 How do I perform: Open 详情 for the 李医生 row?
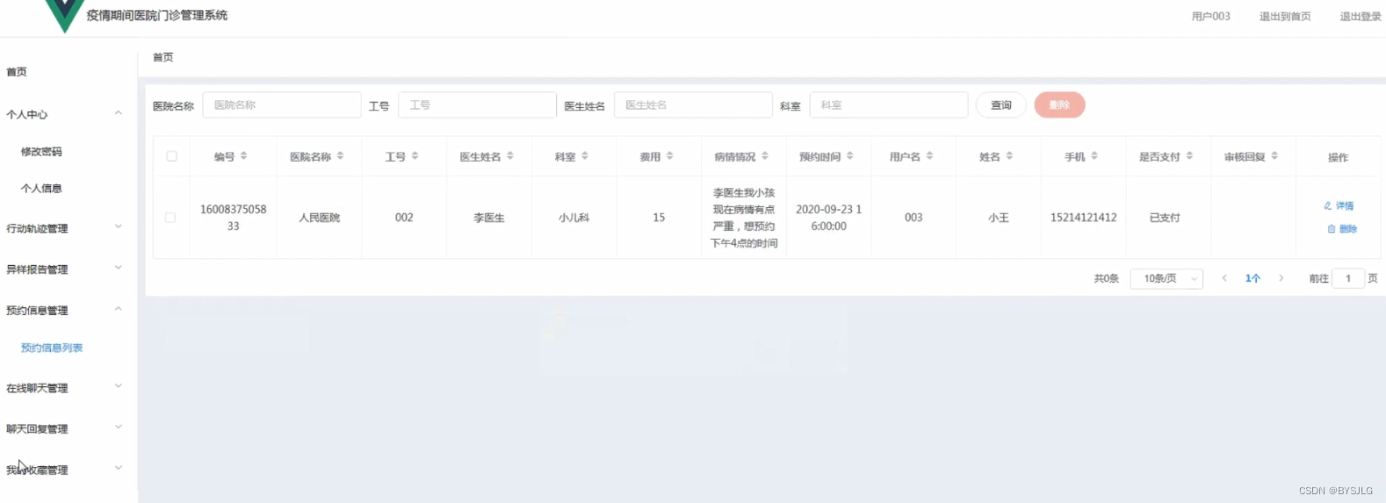(1339, 206)
